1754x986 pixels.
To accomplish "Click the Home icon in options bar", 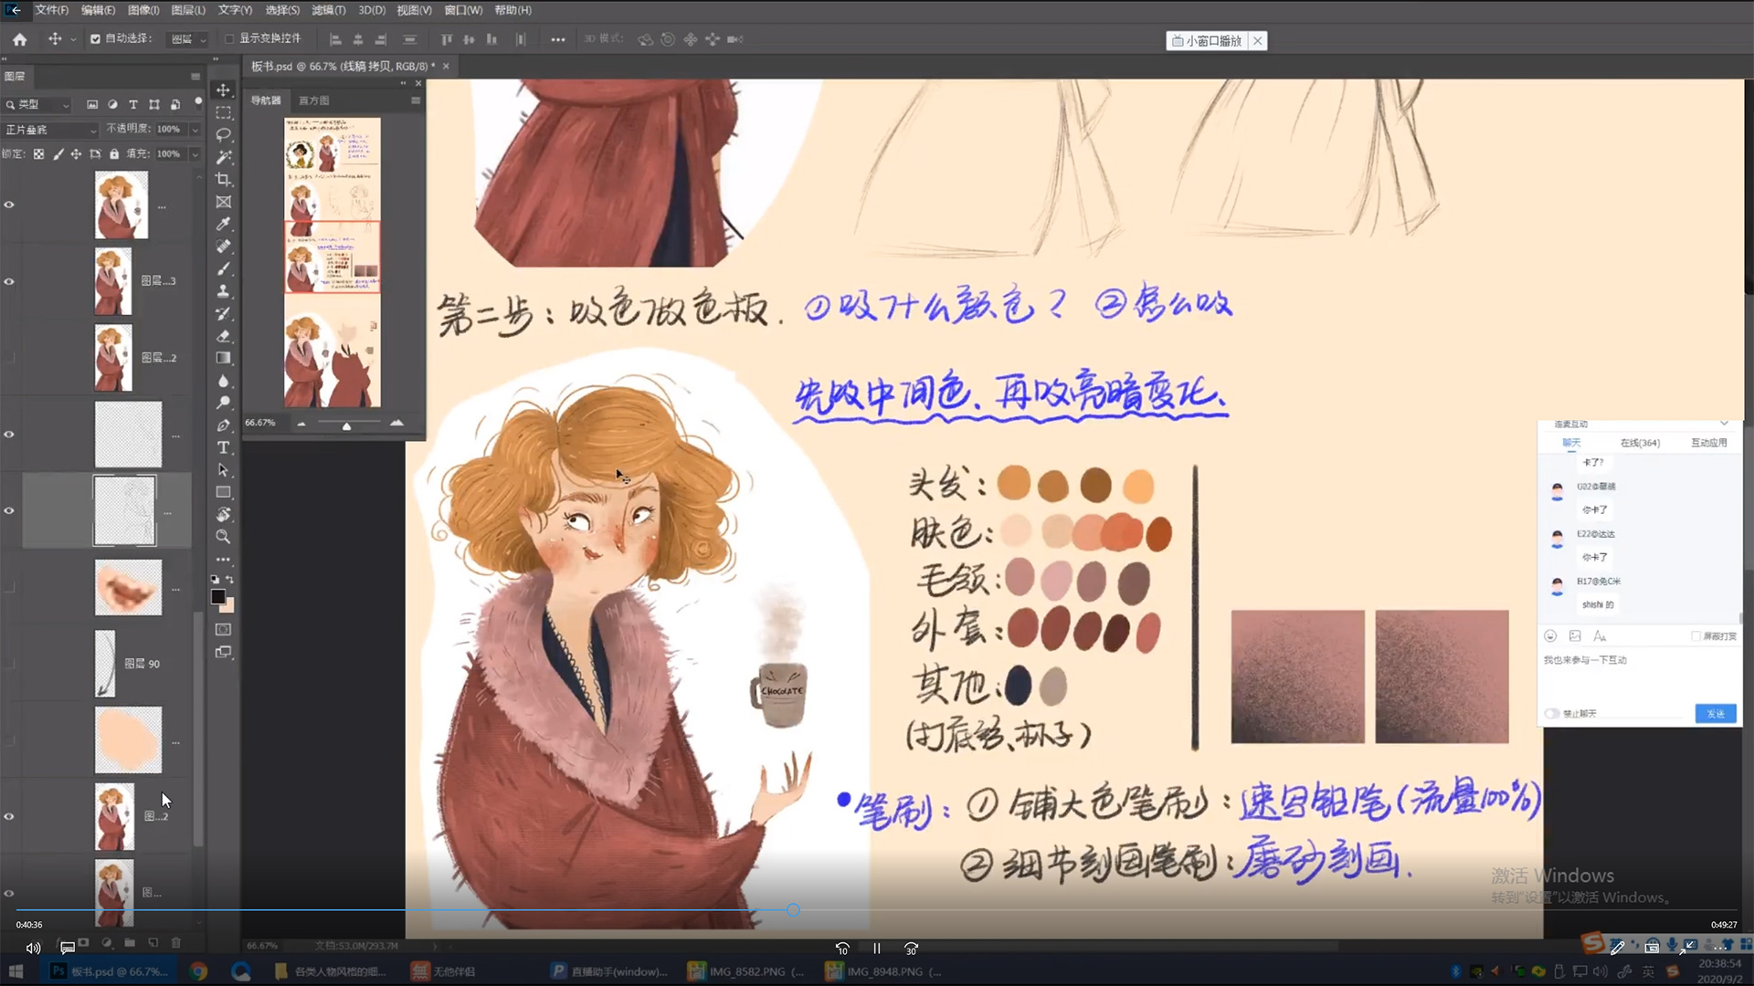I will point(19,39).
